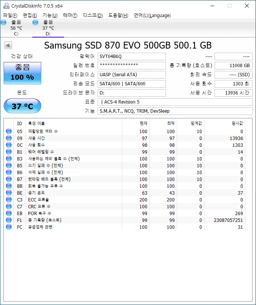Click the 특성 이름 column header
This screenshot has height=305, width=256.
tap(74, 123)
